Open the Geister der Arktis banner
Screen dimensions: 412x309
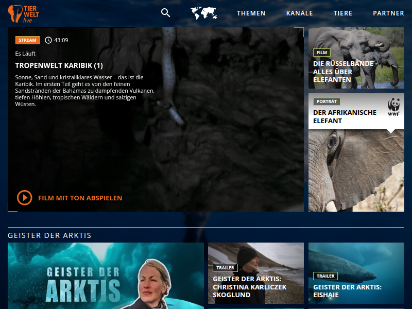106,276
